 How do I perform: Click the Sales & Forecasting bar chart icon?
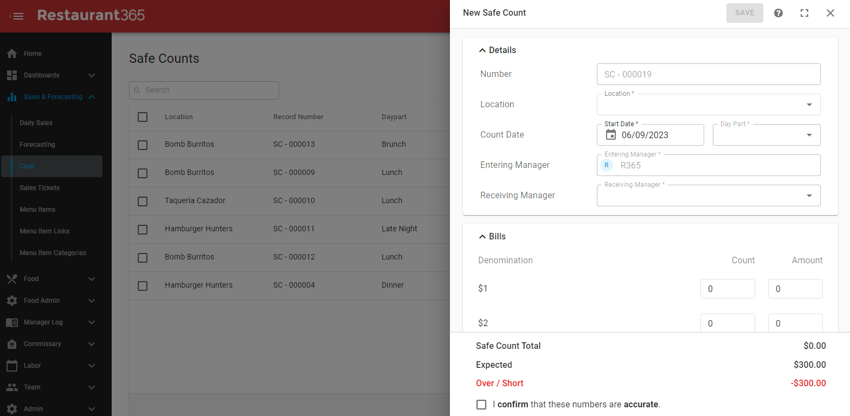point(12,97)
